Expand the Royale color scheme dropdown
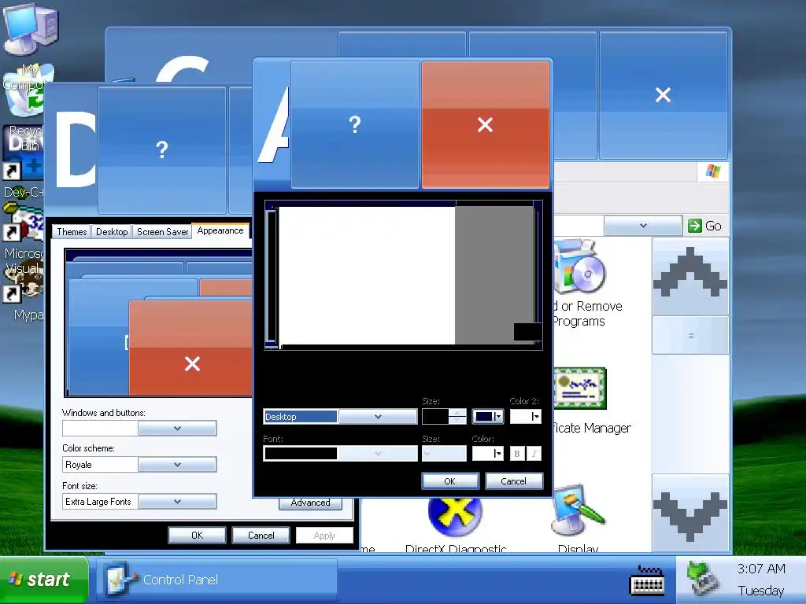806x604 pixels. [x=177, y=465]
